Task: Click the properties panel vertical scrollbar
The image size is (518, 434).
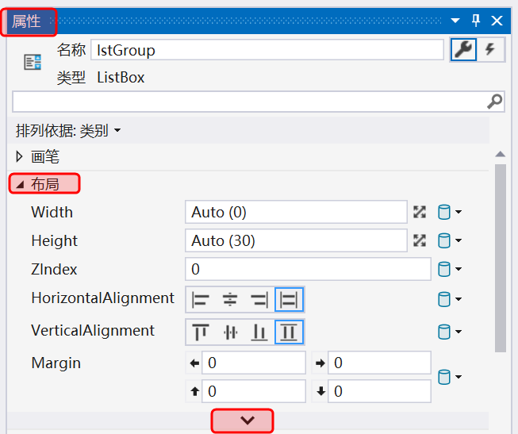Action: click(500, 254)
